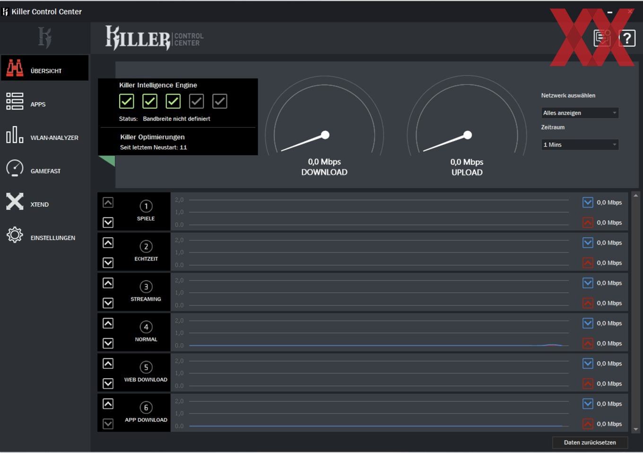Click Streaming blue download arrow icon
Screen dimensions: 643x453
click(x=588, y=283)
